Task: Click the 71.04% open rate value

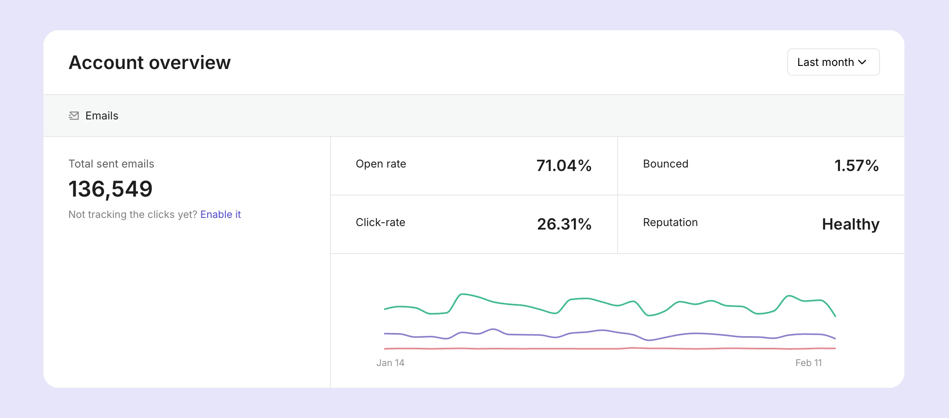Action: coord(563,166)
